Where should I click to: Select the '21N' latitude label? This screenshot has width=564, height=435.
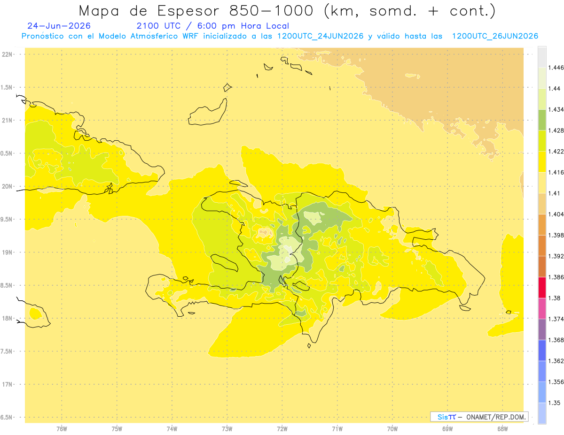click(x=7, y=121)
